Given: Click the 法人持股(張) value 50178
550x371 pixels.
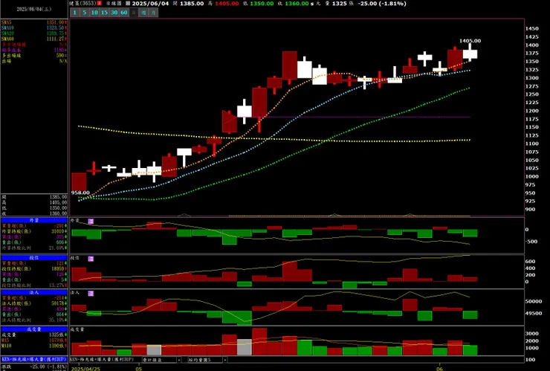Looking at the screenshot, I should coord(57,303).
